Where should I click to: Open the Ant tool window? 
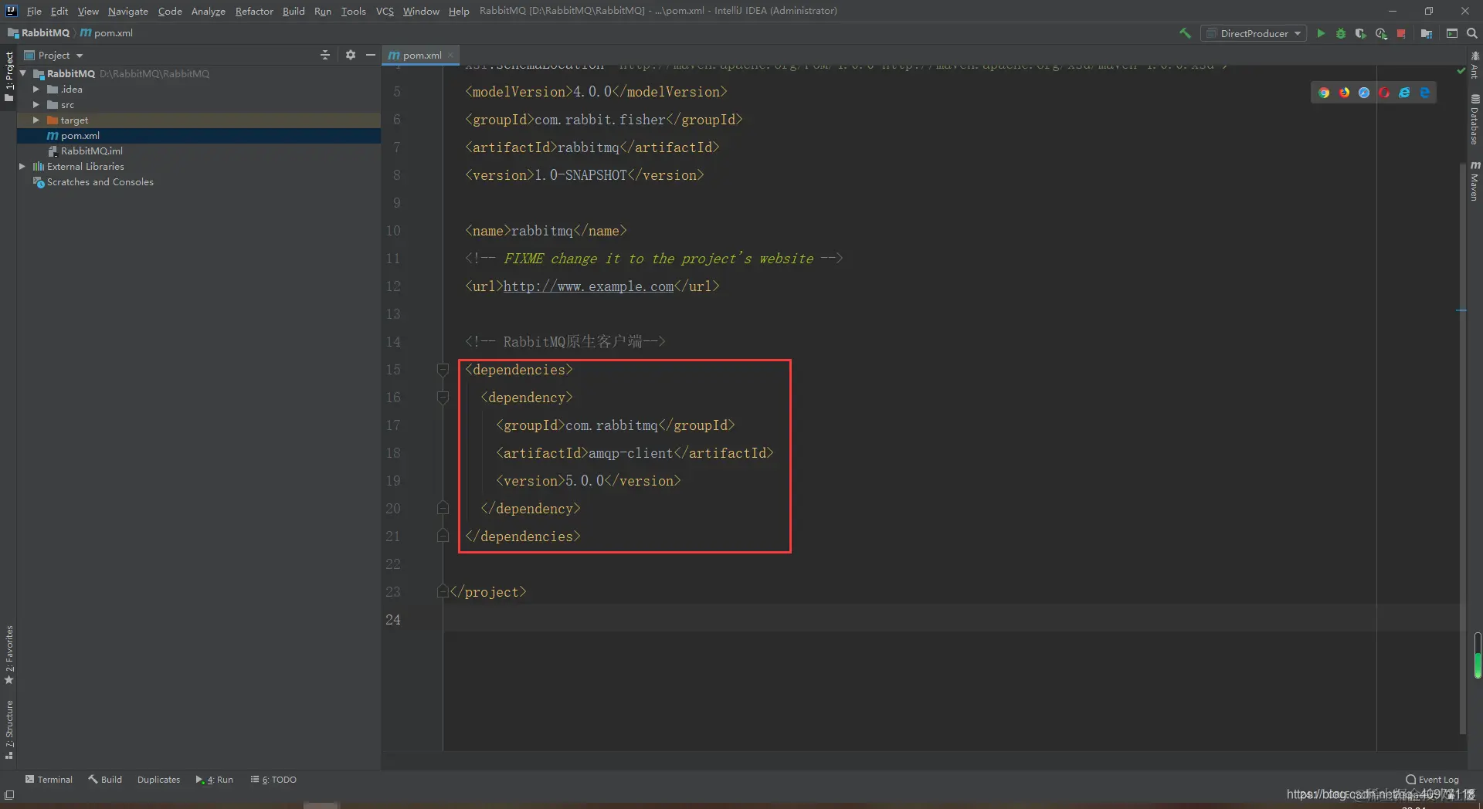click(x=1475, y=66)
